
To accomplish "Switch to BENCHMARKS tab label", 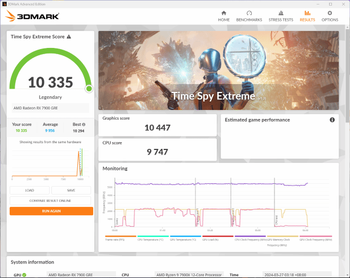I will pyautogui.click(x=249, y=20).
